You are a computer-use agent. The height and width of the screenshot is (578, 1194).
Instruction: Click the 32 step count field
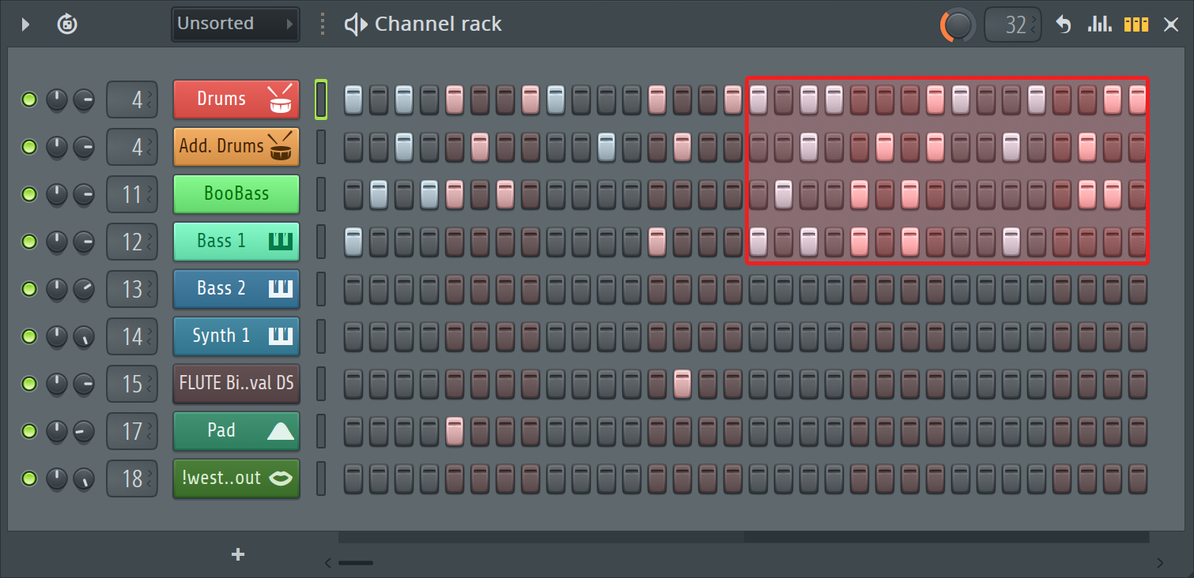coord(1013,24)
